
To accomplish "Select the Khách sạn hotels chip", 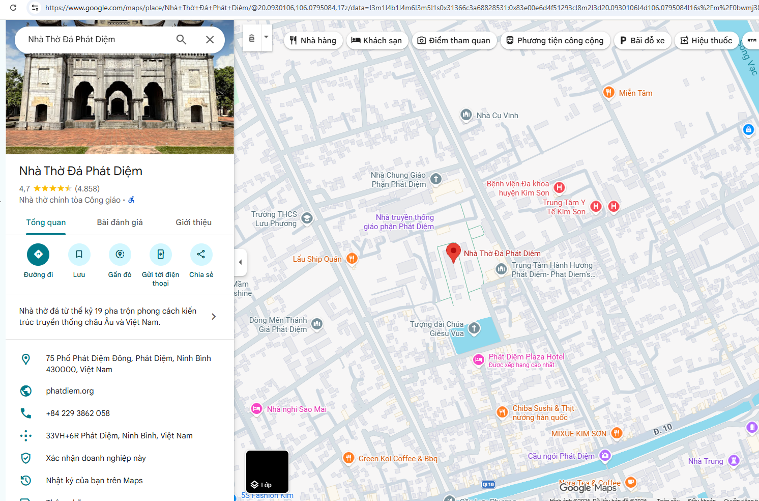I will [x=376, y=41].
